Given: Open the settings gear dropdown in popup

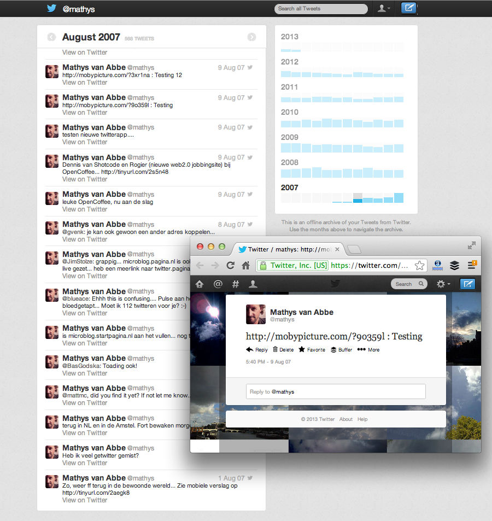Looking at the screenshot, I should pos(442,284).
